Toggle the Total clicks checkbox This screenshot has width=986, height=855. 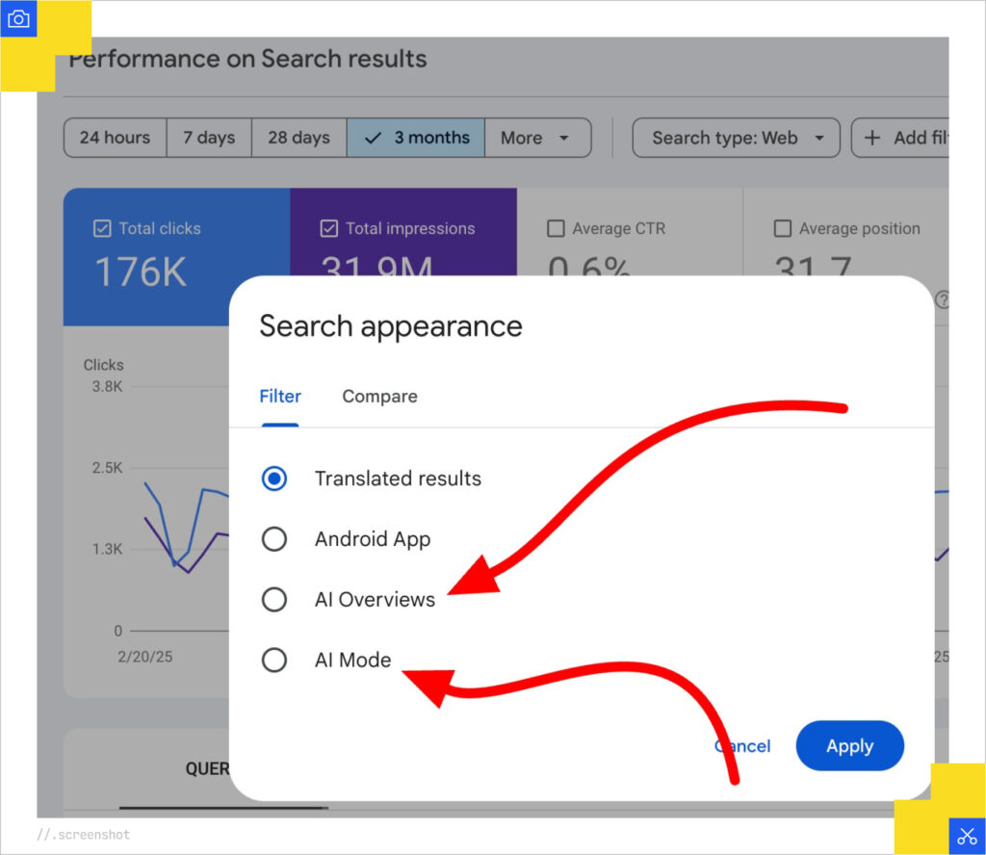102,229
